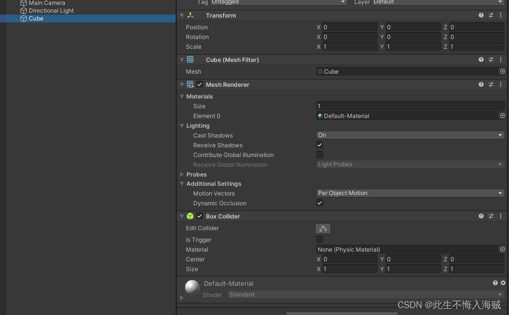Open the Default-Material settings gear icon
Image resolution: width=509 pixels, height=315 pixels.
(x=503, y=283)
